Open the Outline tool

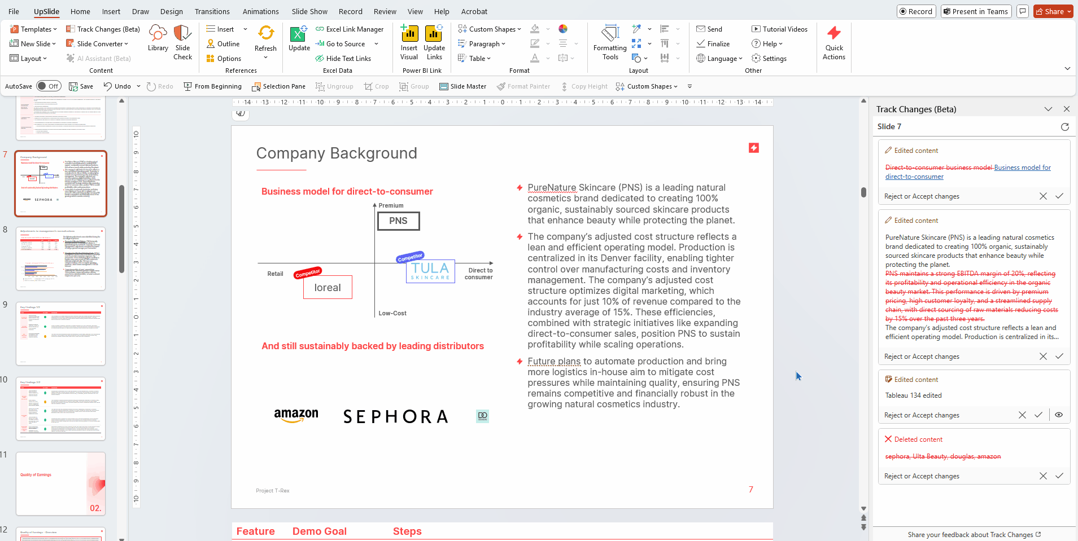223,44
